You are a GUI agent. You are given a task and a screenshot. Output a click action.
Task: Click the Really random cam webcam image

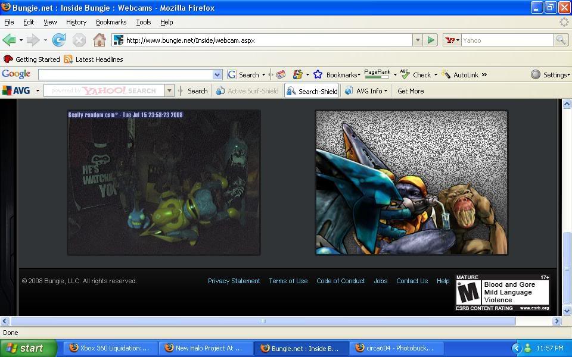click(x=164, y=183)
